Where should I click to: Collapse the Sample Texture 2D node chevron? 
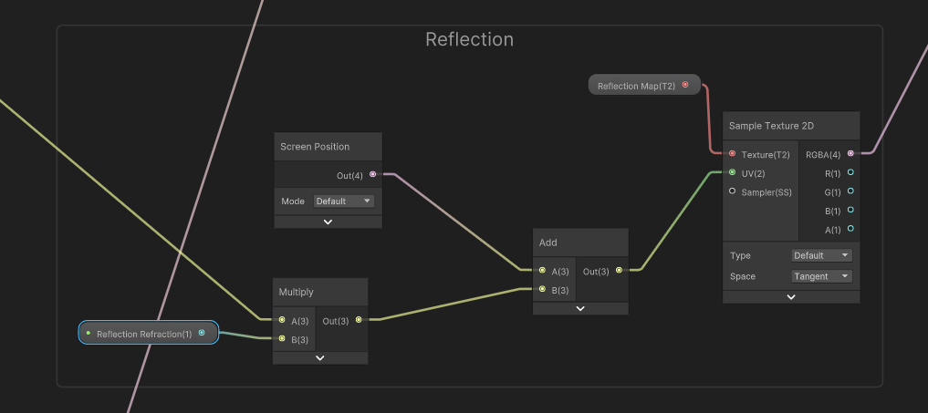[791, 296]
